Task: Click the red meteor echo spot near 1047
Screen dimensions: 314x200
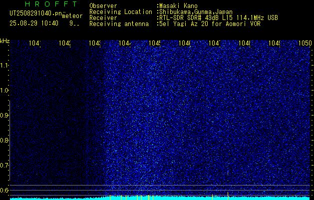Action: tap(228, 172)
